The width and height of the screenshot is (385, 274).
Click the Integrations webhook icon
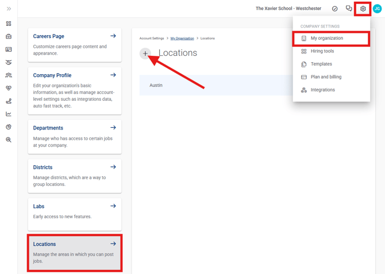pyautogui.click(x=304, y=90)
